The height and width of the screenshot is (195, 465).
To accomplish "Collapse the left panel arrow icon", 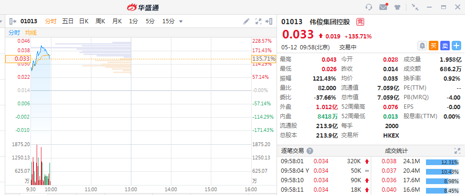I will (x=12, y=21).
